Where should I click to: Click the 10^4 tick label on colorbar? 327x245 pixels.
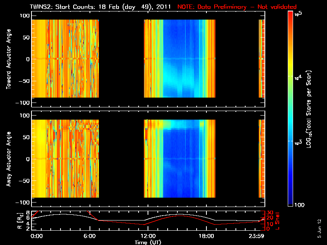[298, 78]
